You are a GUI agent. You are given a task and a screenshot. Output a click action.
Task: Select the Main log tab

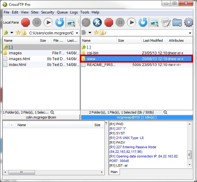coord(114,172)
